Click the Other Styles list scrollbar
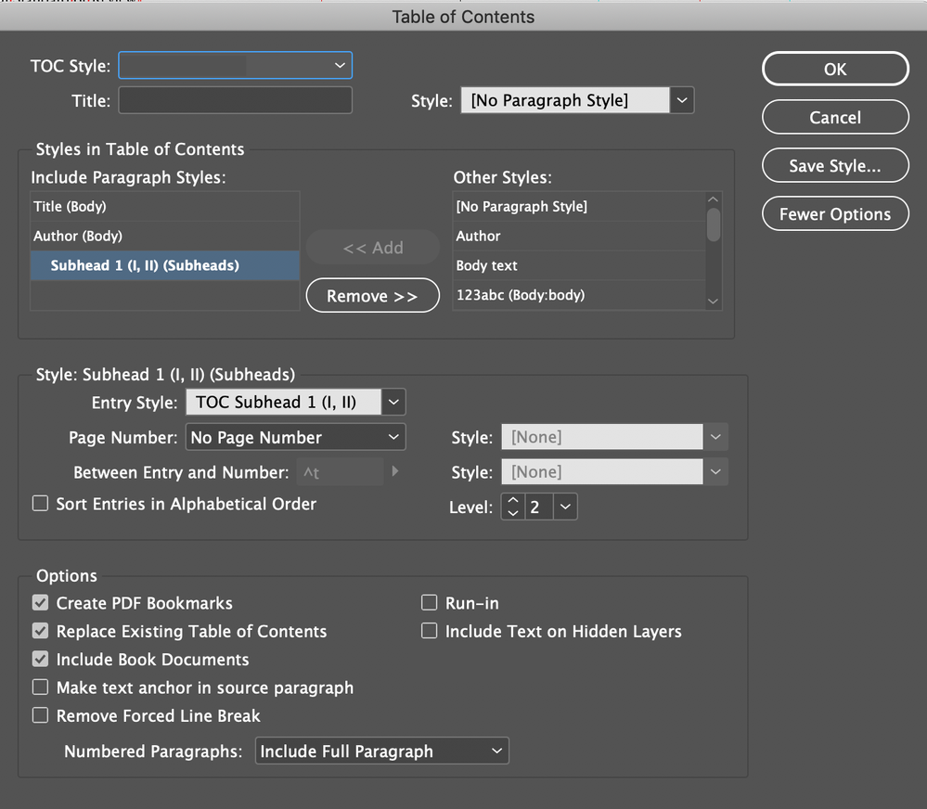 coord(713,224)
